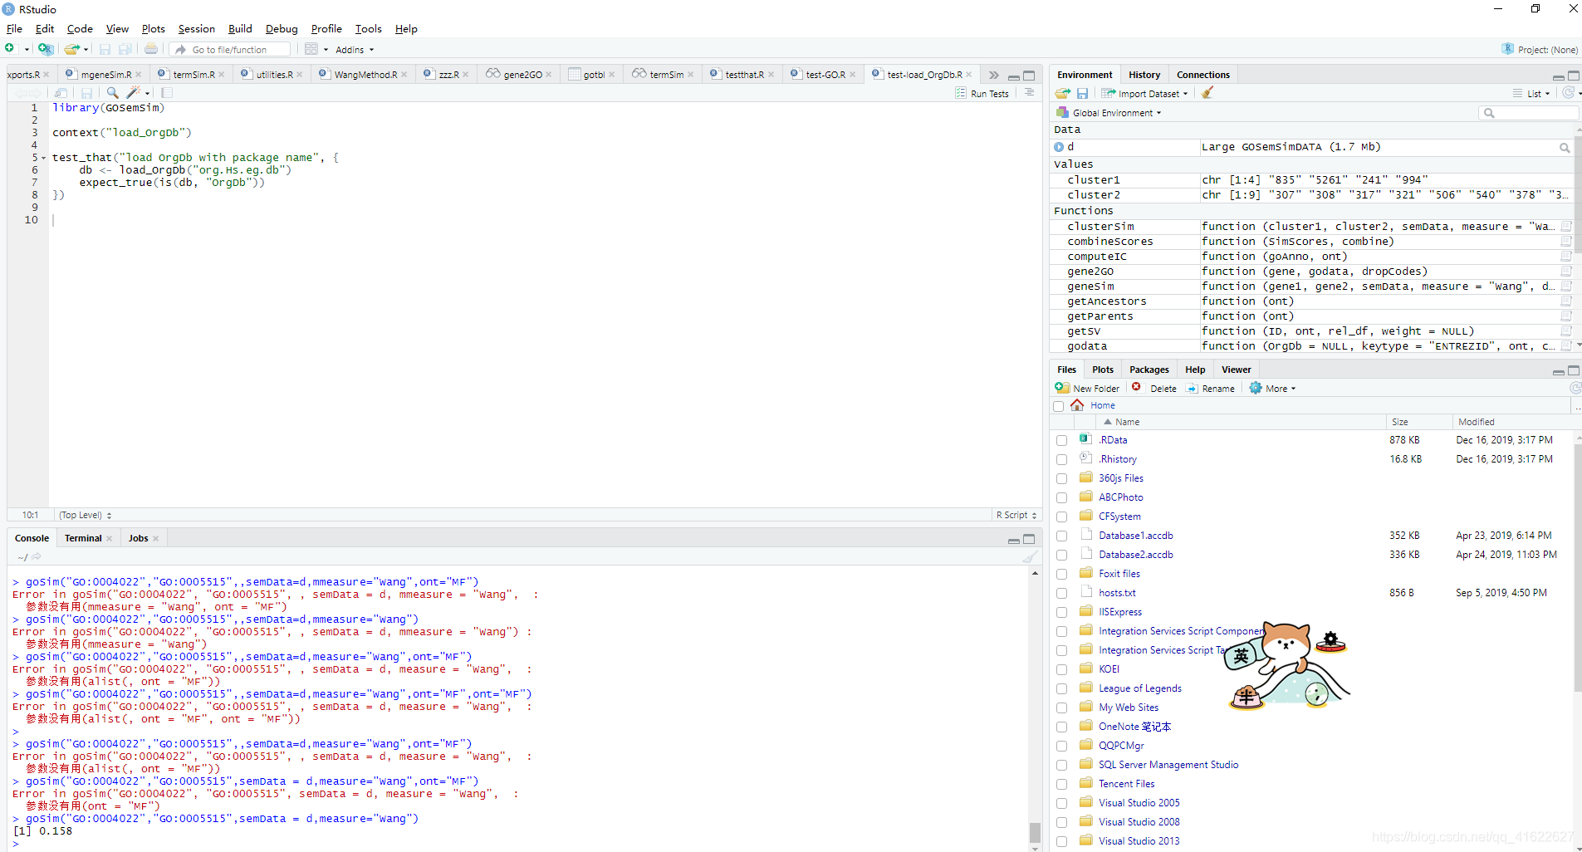Maximize the source editor pane

1029,75
